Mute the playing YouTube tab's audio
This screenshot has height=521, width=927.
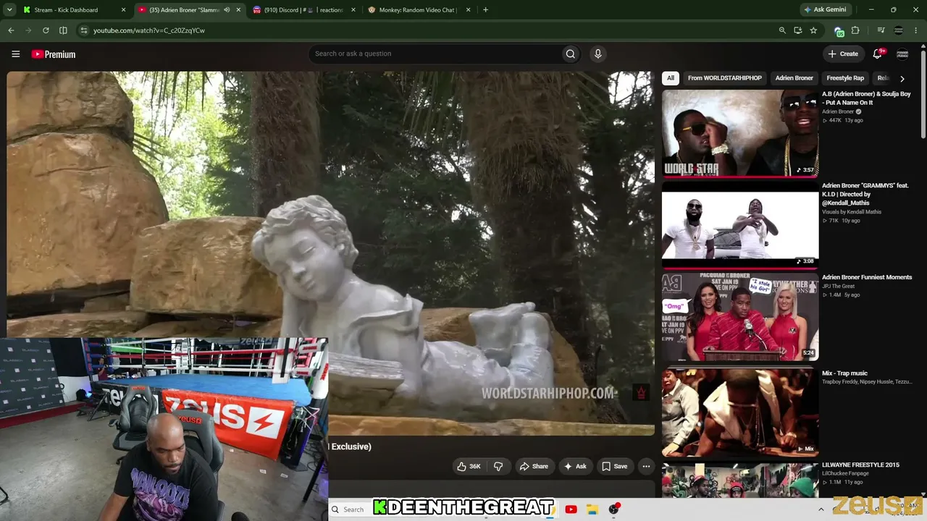(227, 10)
